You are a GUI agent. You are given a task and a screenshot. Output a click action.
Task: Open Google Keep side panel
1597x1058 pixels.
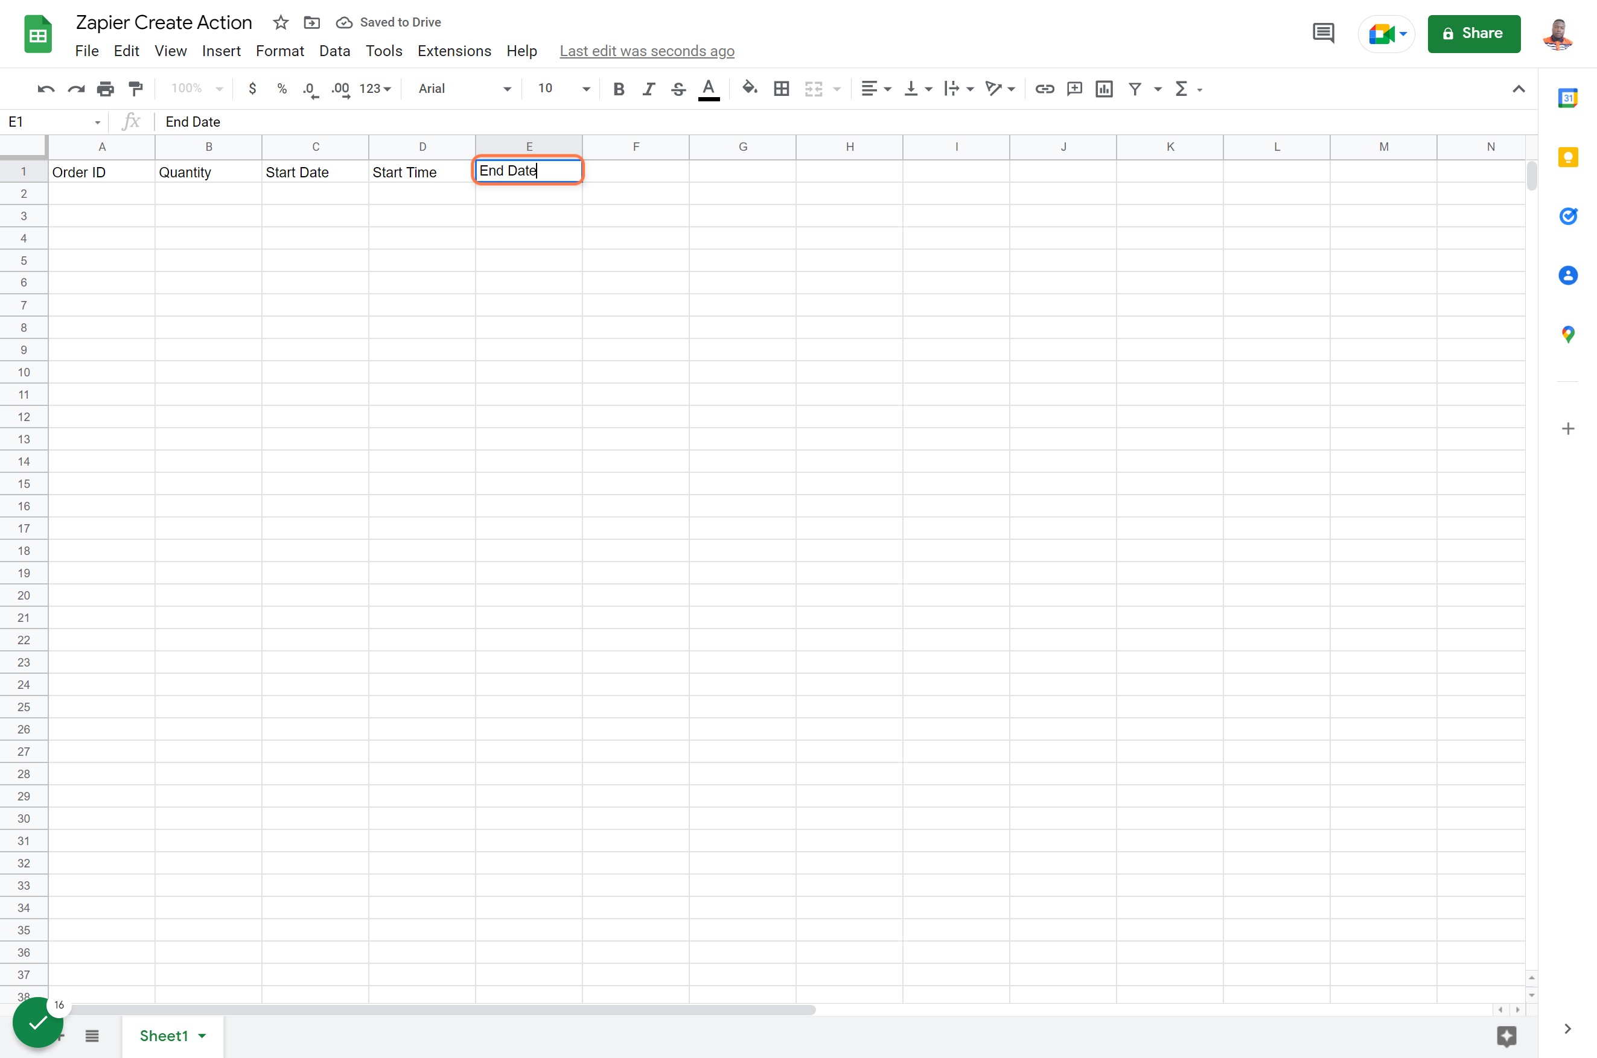1567,157
